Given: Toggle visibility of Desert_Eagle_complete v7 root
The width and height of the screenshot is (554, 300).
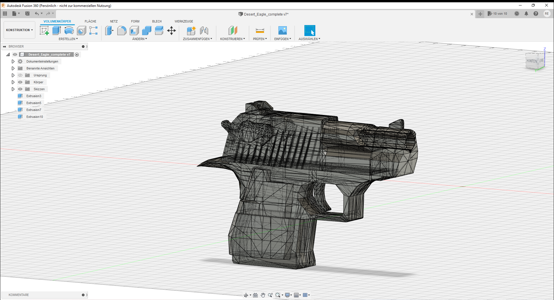Looking at the screenshot, I should [x=15, y=54].
